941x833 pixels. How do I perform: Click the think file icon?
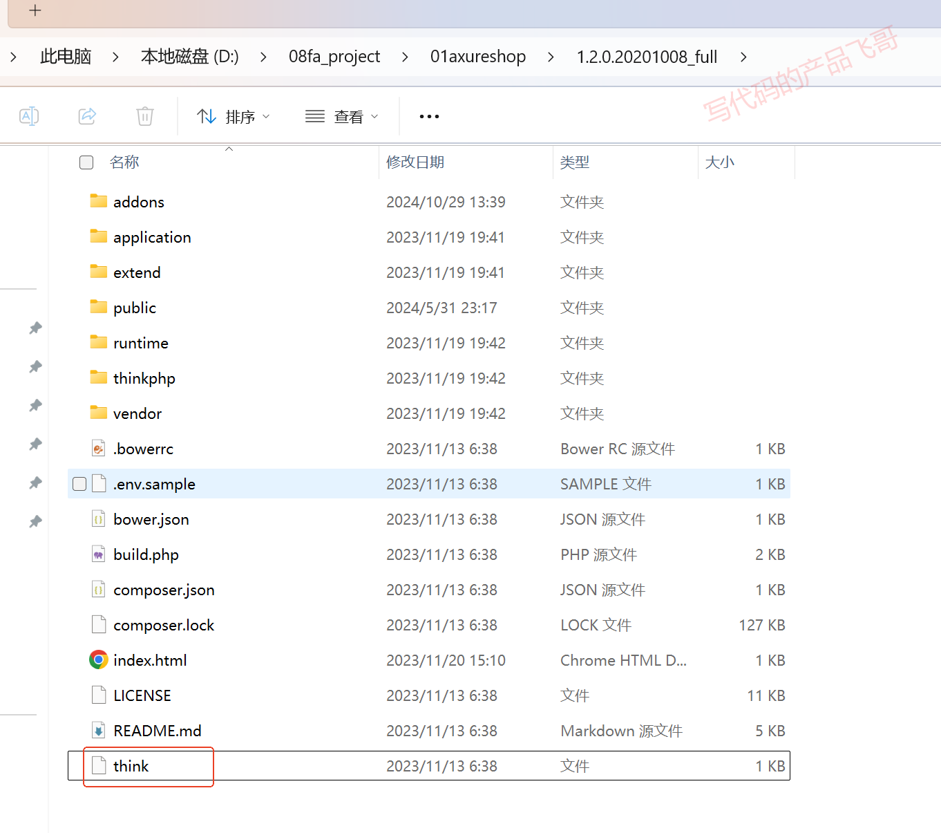99,766
